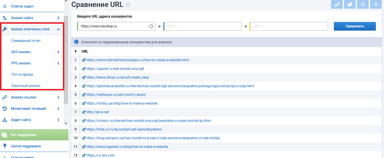The width and height of the screenshot is (384, 158).
Task: Expand the Анализ ссылок menu arrow
Action: (x=59, y=97)
